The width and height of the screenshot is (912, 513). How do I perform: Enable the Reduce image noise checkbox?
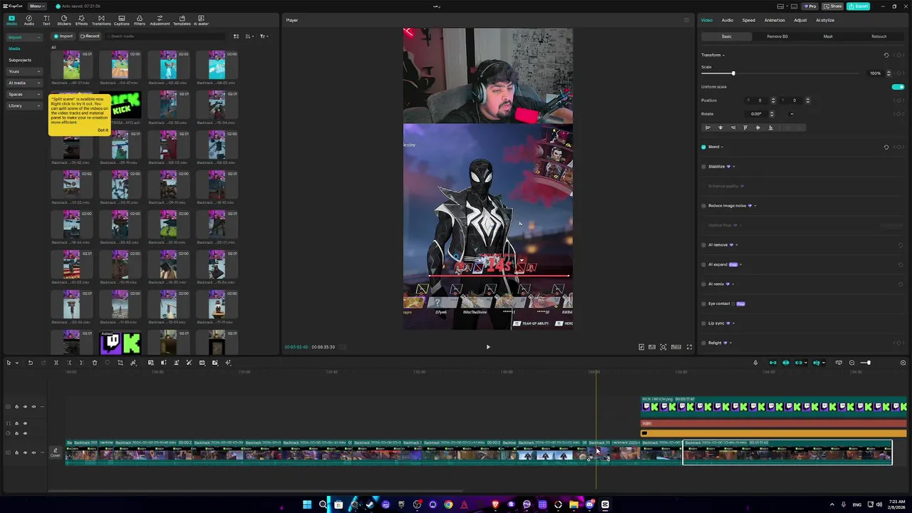[x=703, y=206]
